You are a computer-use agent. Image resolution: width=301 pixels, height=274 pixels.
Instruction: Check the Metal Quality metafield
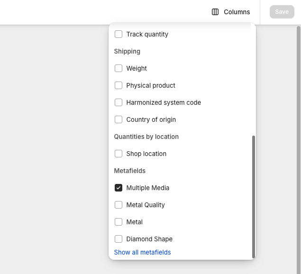(119, 205)
